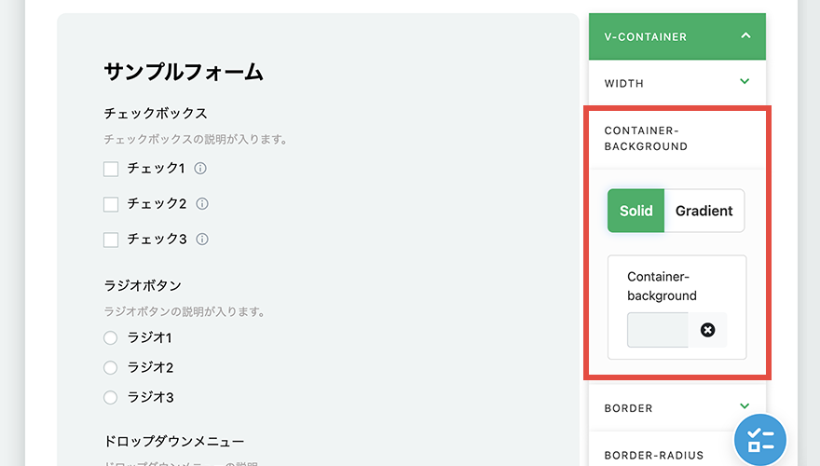Click the Container-background field label
Image resolution: width=820 pixels, height=466 pixels.
point(662,286)
